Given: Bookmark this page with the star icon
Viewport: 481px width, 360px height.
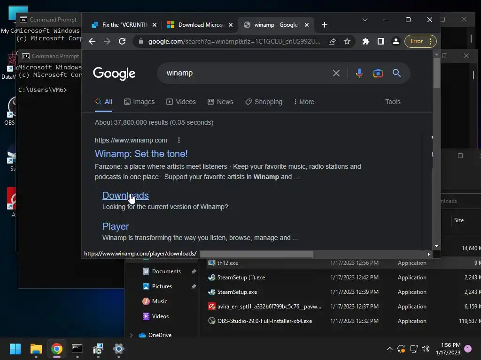Looking at the screenshot, I should coord(347,41).
